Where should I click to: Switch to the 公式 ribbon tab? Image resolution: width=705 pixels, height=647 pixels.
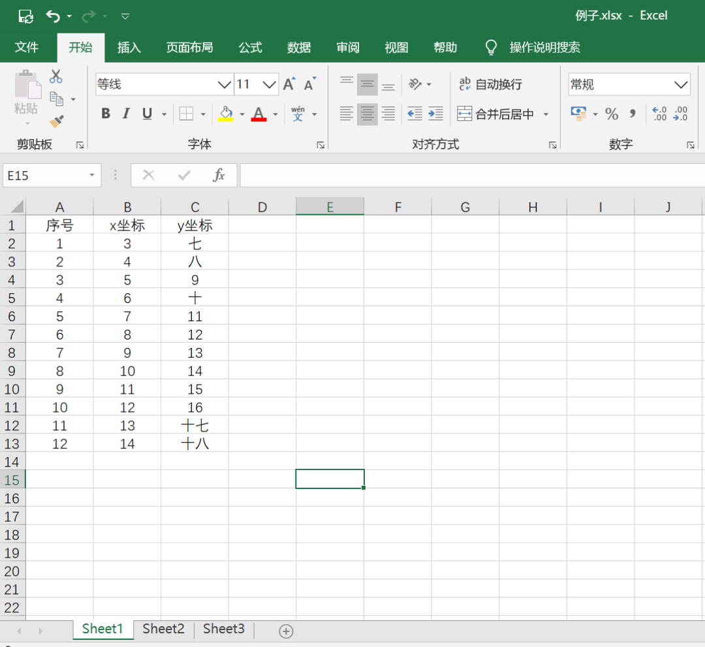tap(250, 47)
